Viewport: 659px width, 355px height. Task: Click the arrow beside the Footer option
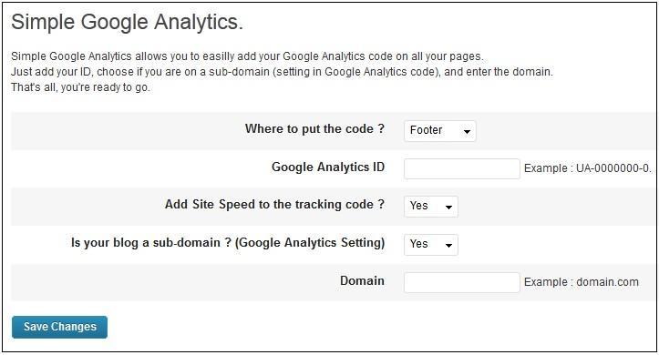(x=467, y=132)
